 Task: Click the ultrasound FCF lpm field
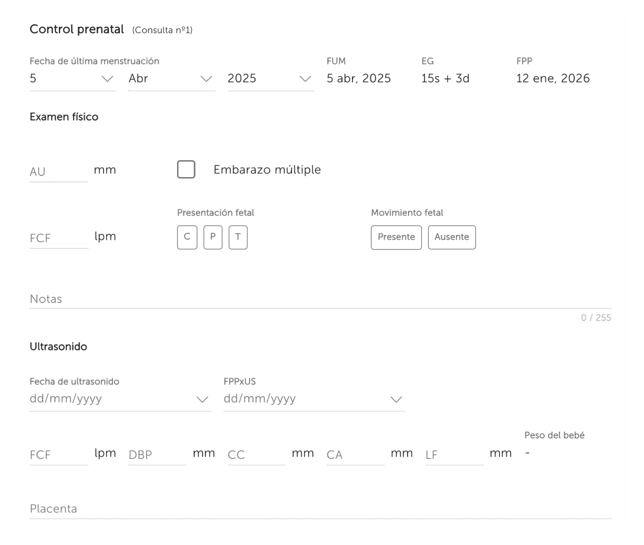coord(59,455)
